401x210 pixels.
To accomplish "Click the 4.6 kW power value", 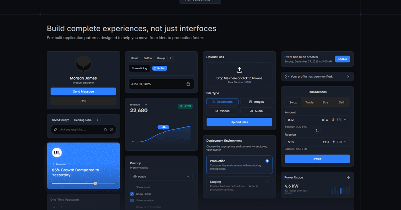I will pos(291,186).
